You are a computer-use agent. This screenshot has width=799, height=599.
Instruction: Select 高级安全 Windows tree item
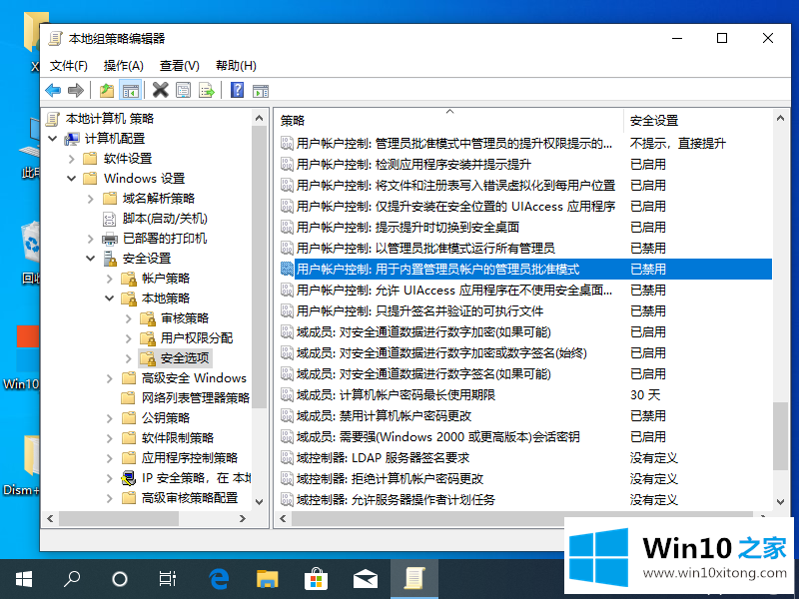tap(194, 378)
